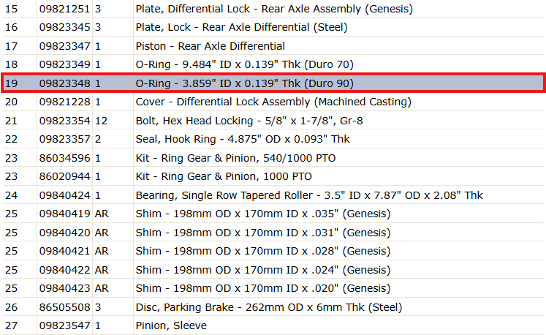
Task: Select the Plate, Lock - Rear Axle Differential row
Action: pyautogui.click(x=273, y=27)
